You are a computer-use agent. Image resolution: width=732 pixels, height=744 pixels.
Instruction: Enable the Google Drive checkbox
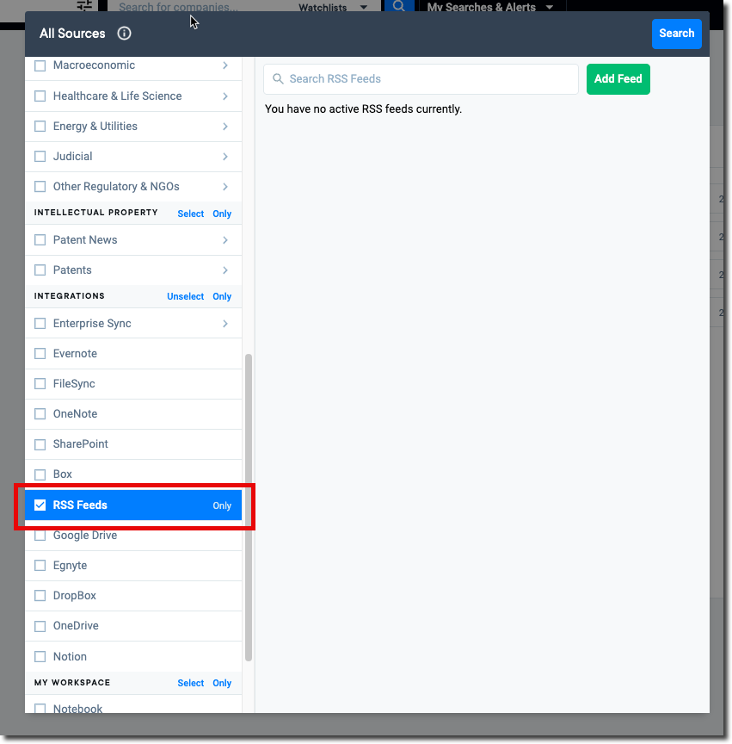(x=40, y=536)
